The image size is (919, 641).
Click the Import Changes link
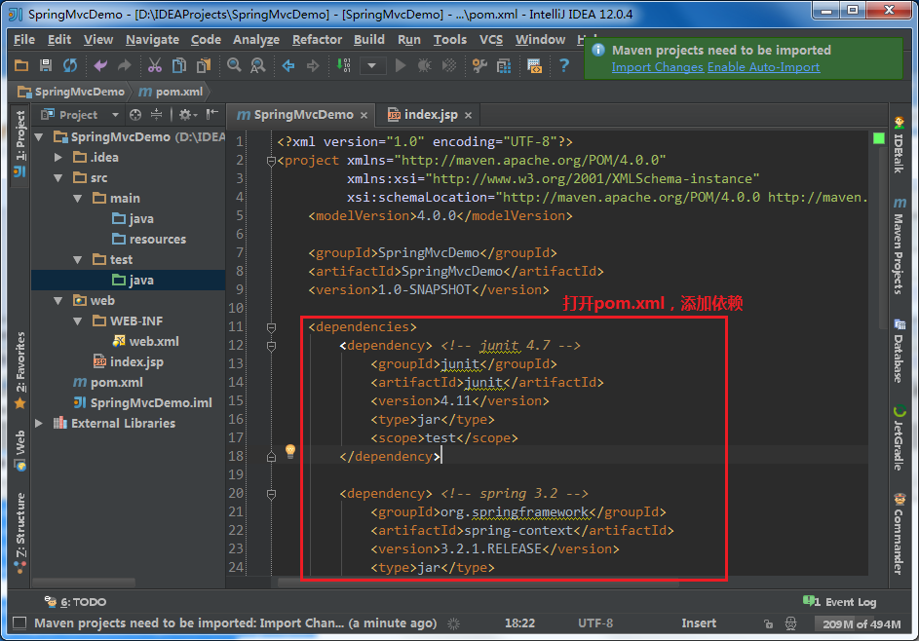point(658,67)
